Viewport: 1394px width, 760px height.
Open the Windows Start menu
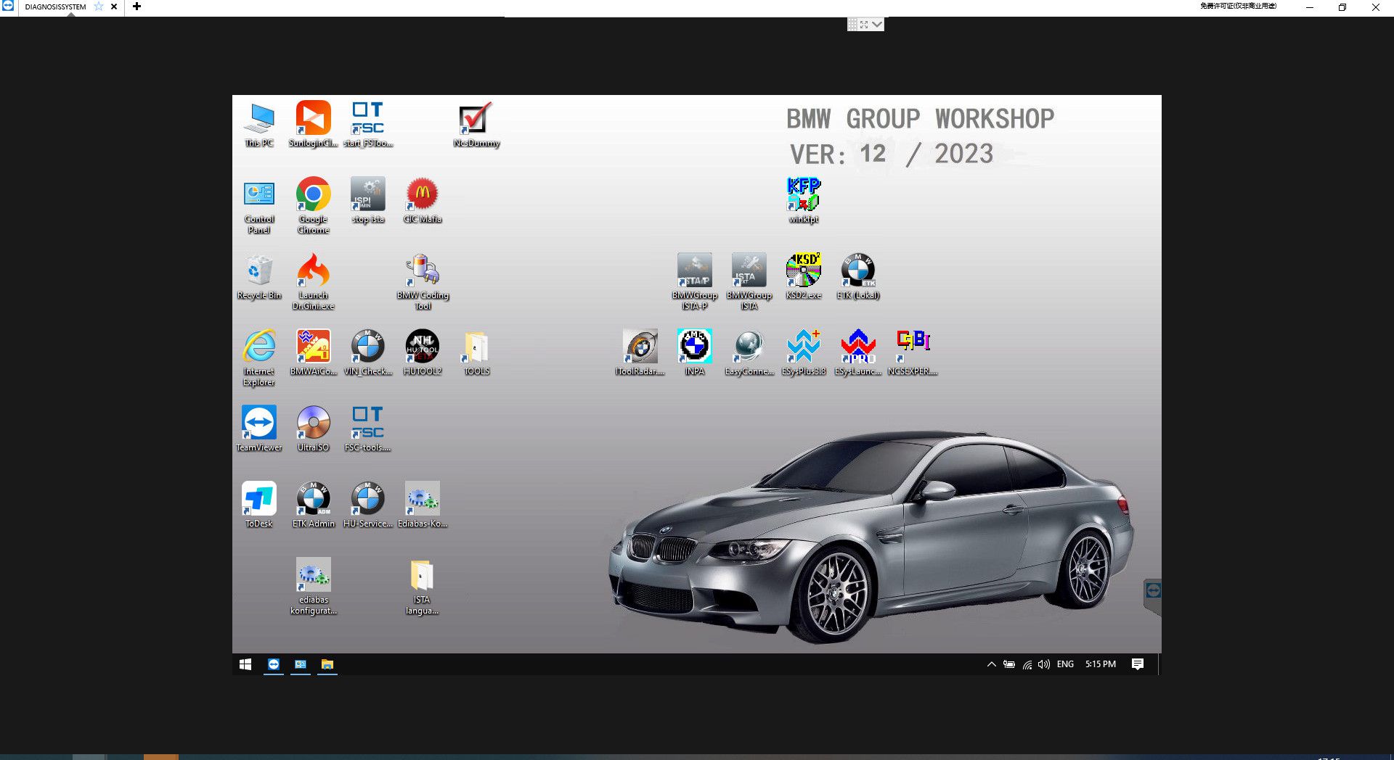pos(245,664)
